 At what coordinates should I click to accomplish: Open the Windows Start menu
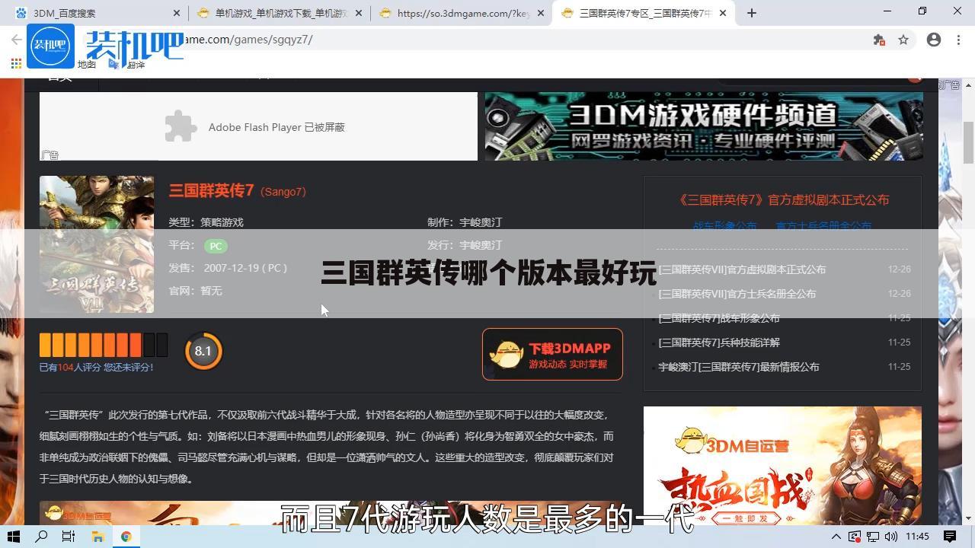pos(13,537)
